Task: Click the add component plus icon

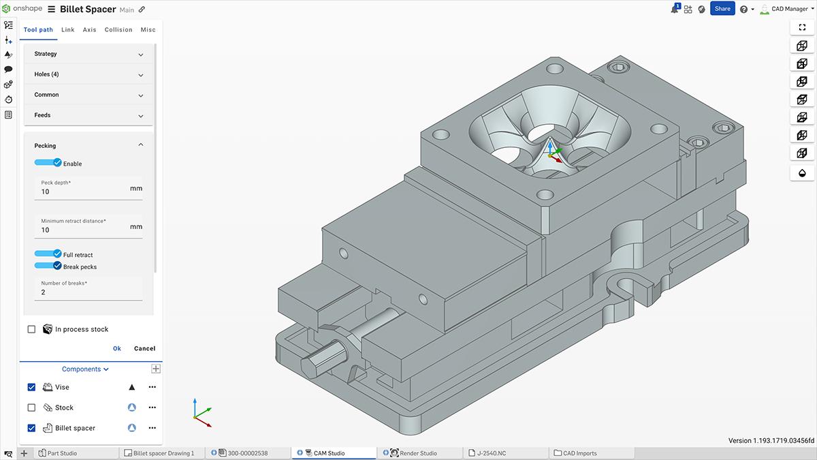Action: click(156, 369)
